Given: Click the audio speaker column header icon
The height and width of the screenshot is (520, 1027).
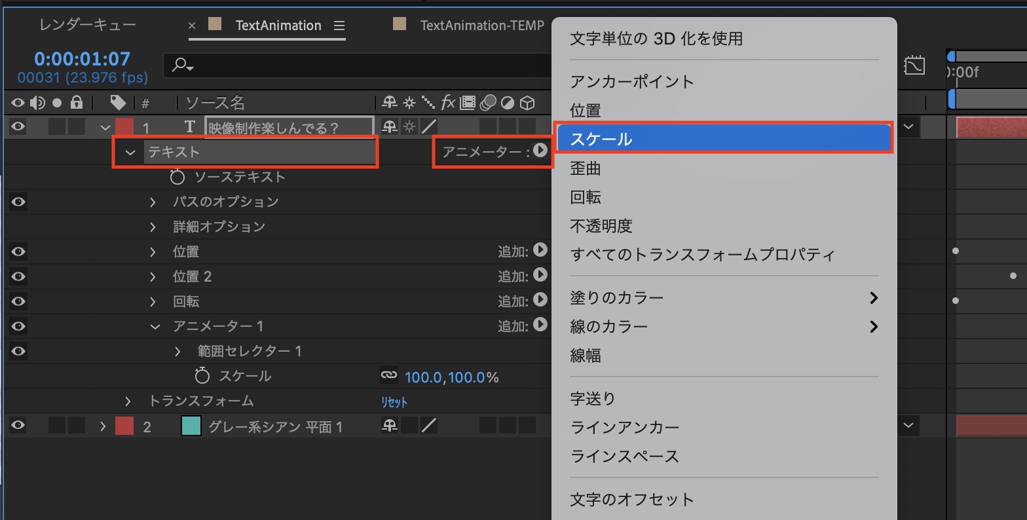Looking at the screenshot, I should click(38, 103).
